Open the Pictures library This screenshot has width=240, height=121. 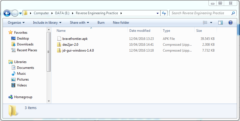click(23, 79)
